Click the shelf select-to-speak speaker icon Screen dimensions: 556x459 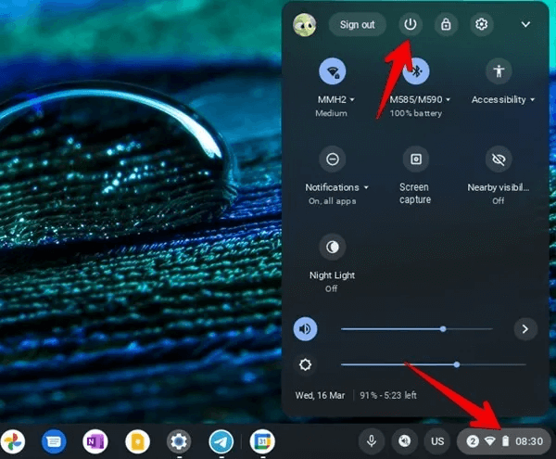tap(404, 441)
